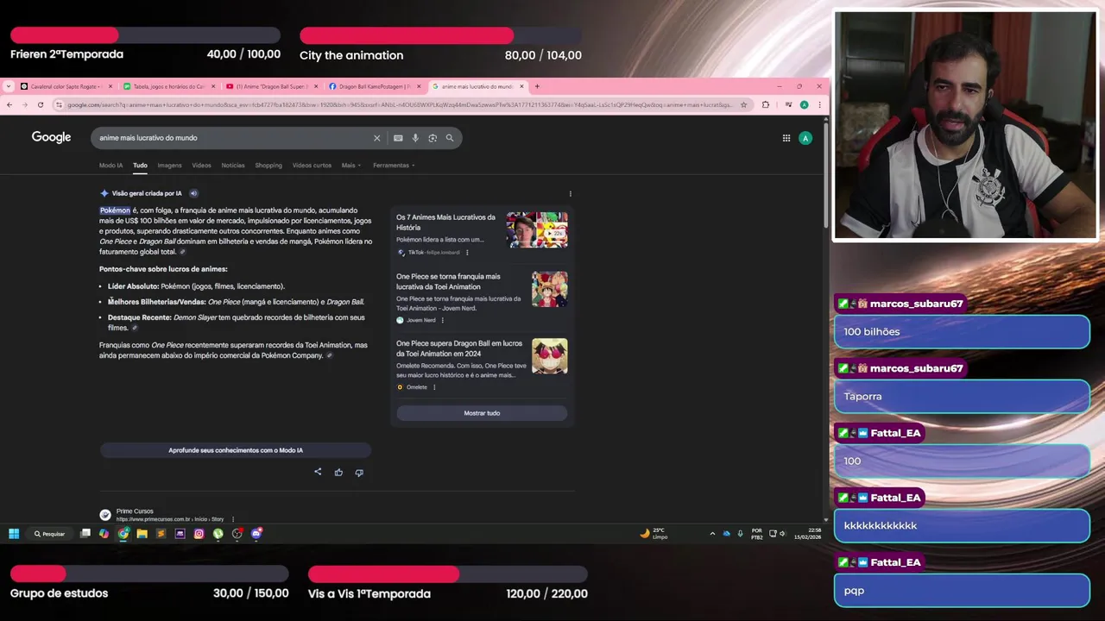Open Instagram from the taskbar

point(199,534)
